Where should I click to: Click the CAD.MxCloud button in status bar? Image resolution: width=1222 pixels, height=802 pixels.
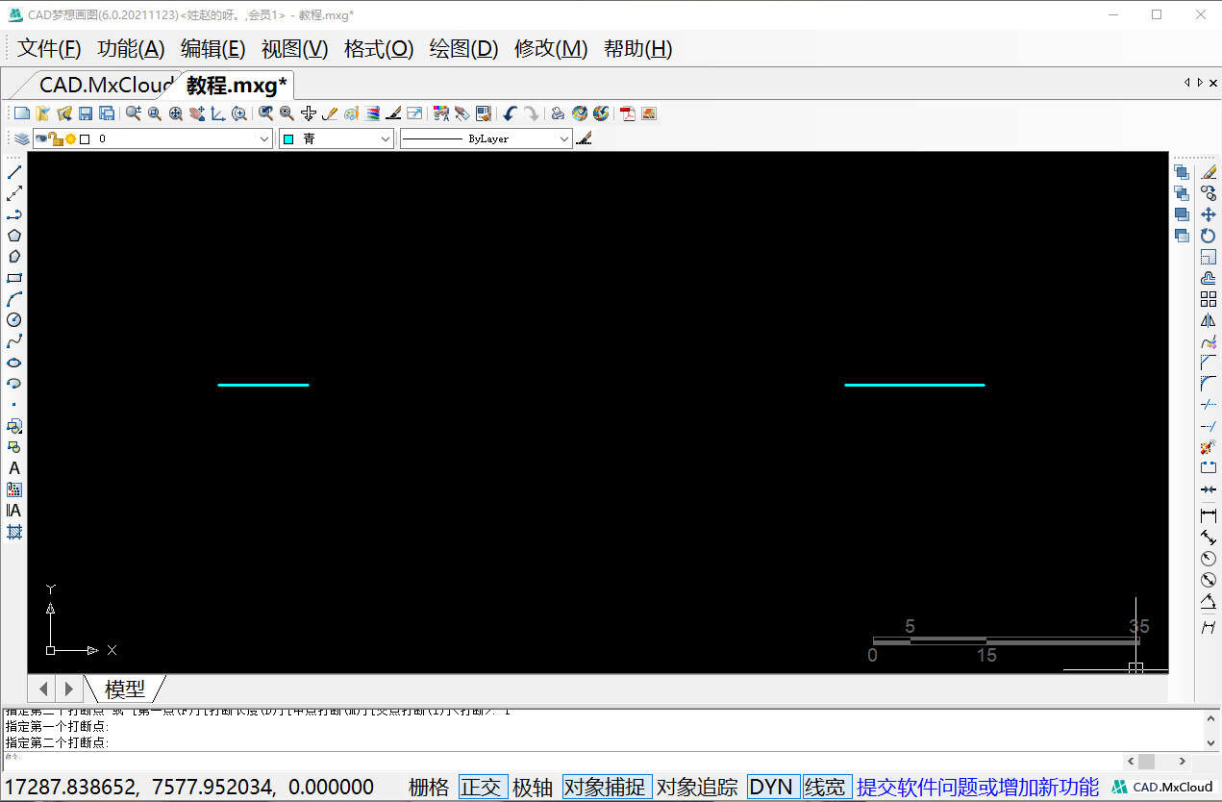pyautogui.click(x=1162, y=787)
